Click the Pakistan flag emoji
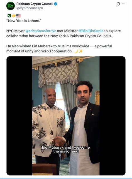The height and width of the screenshot is (179, 132). click(x=9, y=16)
